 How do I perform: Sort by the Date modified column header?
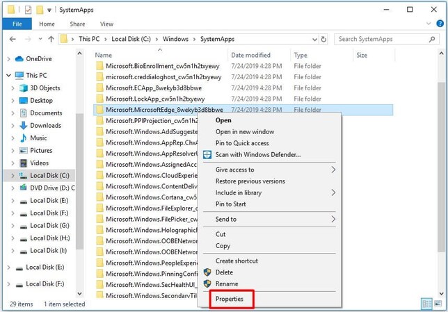point(250,55)
